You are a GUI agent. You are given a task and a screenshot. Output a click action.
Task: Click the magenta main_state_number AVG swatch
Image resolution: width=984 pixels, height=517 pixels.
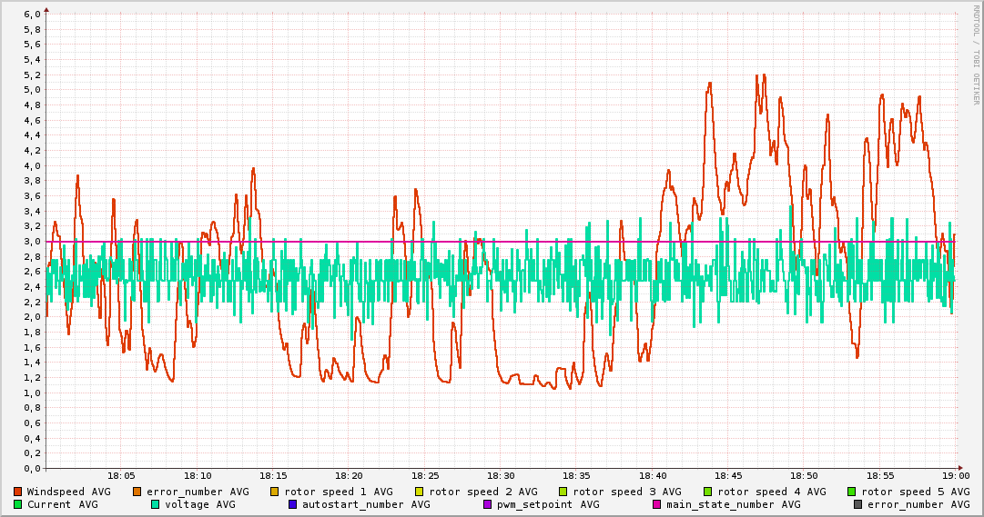pos(657,504)
